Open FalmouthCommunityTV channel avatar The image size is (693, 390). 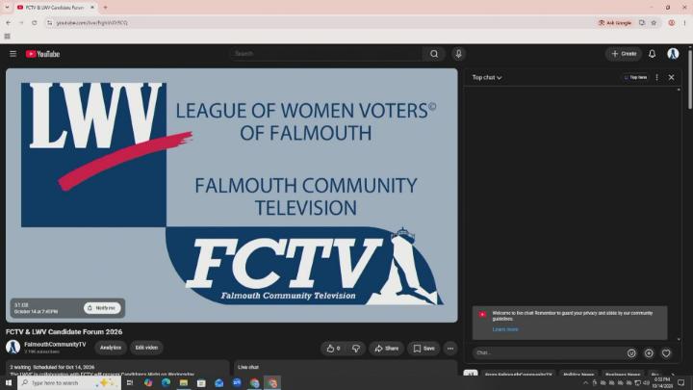point(13,347)
